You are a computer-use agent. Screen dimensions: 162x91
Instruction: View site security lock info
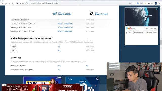pyautogui.click(x=18, y=3)
